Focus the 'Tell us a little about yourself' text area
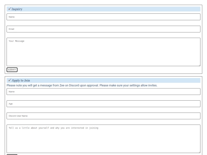The image size is (207, 155). [103, 139]
